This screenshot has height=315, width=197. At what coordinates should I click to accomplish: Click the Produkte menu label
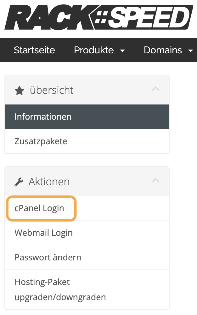coord(94,50)
